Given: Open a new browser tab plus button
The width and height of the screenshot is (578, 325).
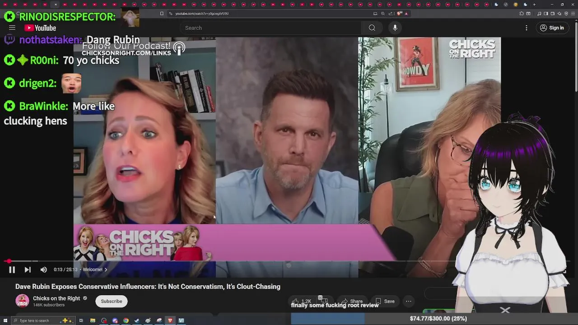Looking at the screenshot, I should click(x=534, y=5).
